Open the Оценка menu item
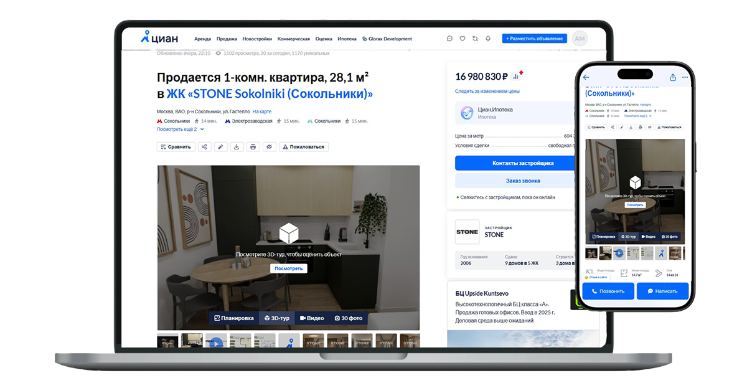 tap(324, 39)
